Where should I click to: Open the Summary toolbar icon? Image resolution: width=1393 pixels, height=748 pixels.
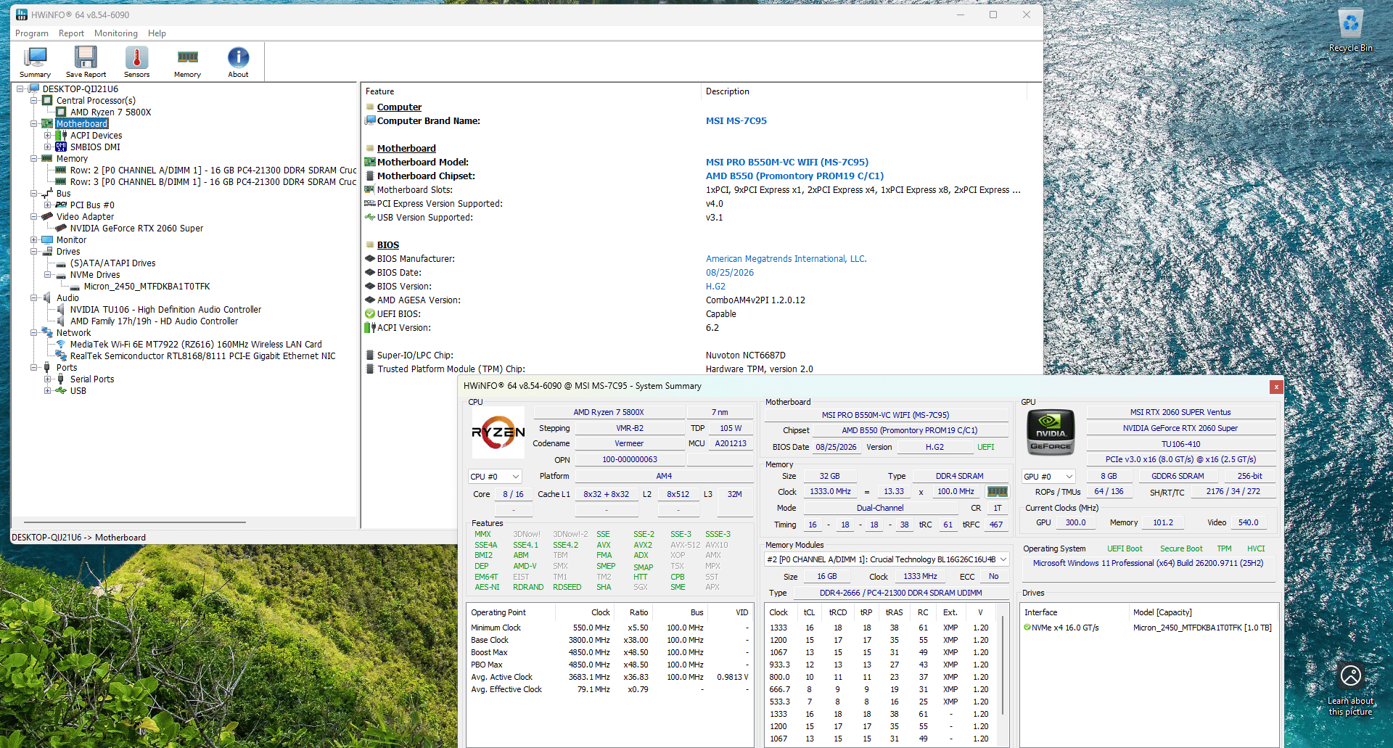tap(35, 62)
